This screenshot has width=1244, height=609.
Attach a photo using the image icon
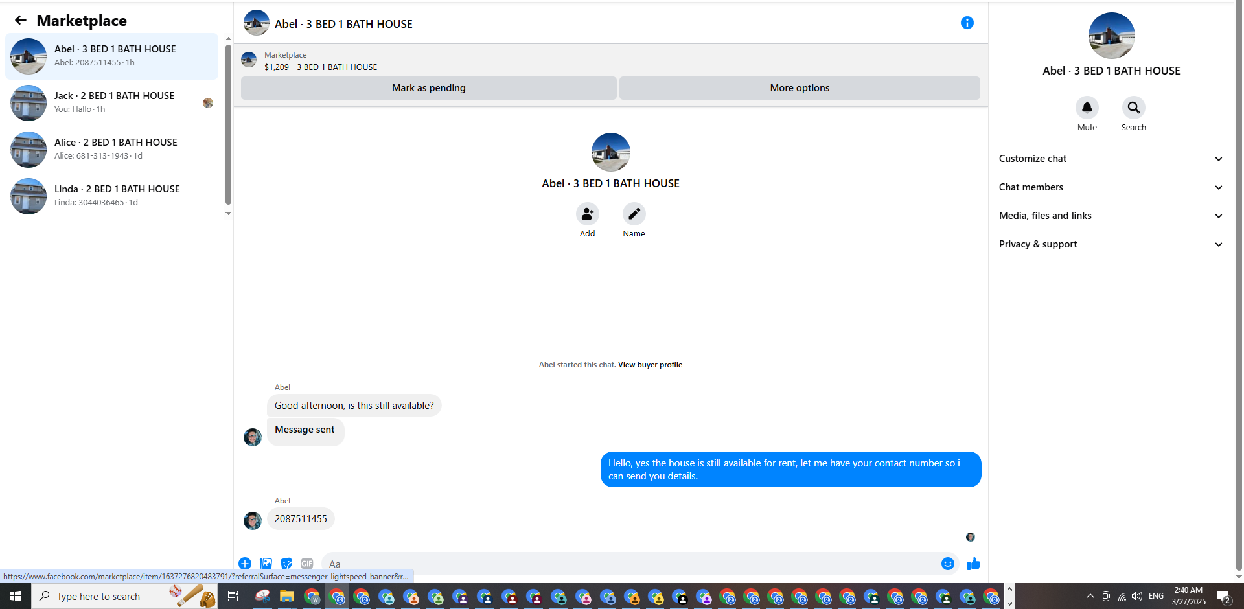(266, 564)
